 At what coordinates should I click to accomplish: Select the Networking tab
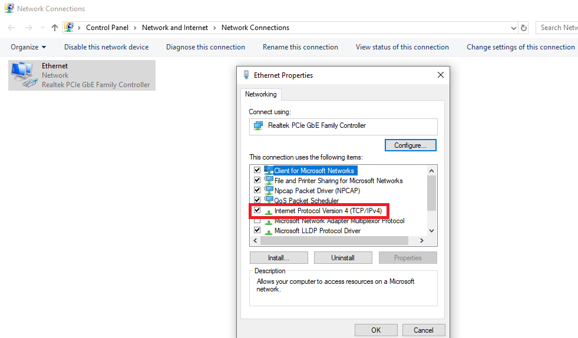(x=260, y=94)
